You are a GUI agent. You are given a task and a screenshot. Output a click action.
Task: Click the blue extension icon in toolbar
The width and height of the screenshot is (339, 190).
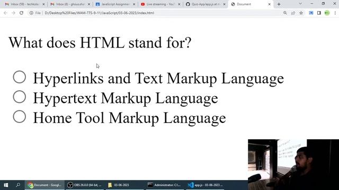pos(311,13)
